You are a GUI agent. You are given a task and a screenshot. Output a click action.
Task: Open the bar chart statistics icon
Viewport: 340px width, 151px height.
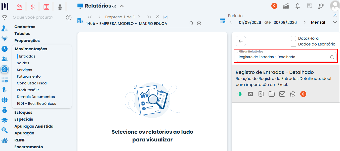(286, 6)
